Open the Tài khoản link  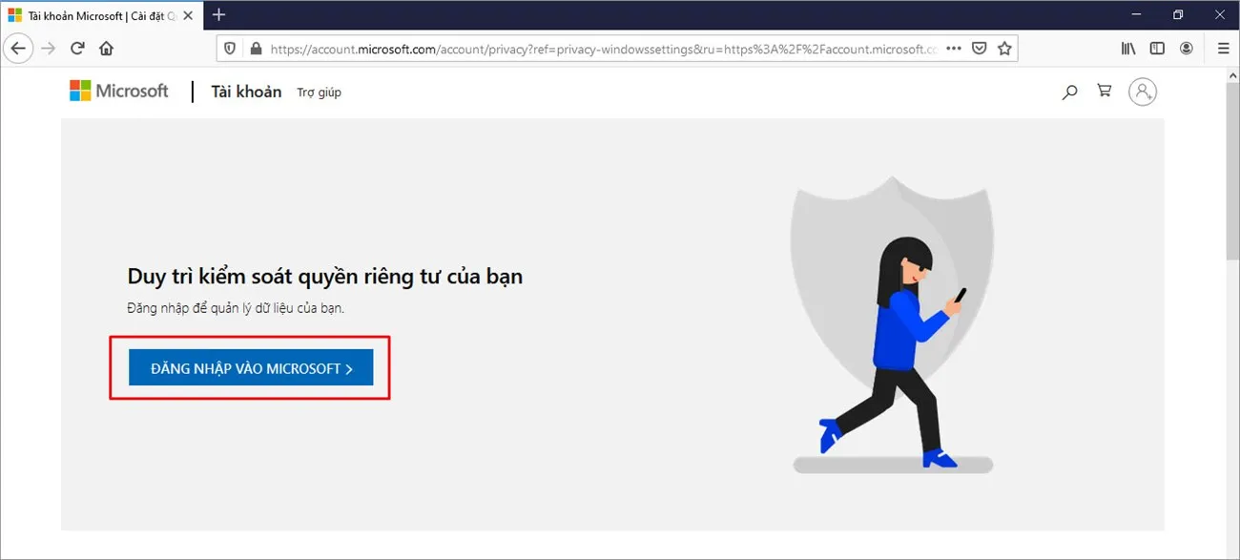pos(246,91)
